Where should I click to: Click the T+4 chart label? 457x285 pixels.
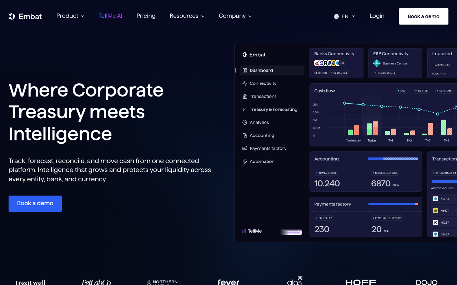(x=446, y=141)
